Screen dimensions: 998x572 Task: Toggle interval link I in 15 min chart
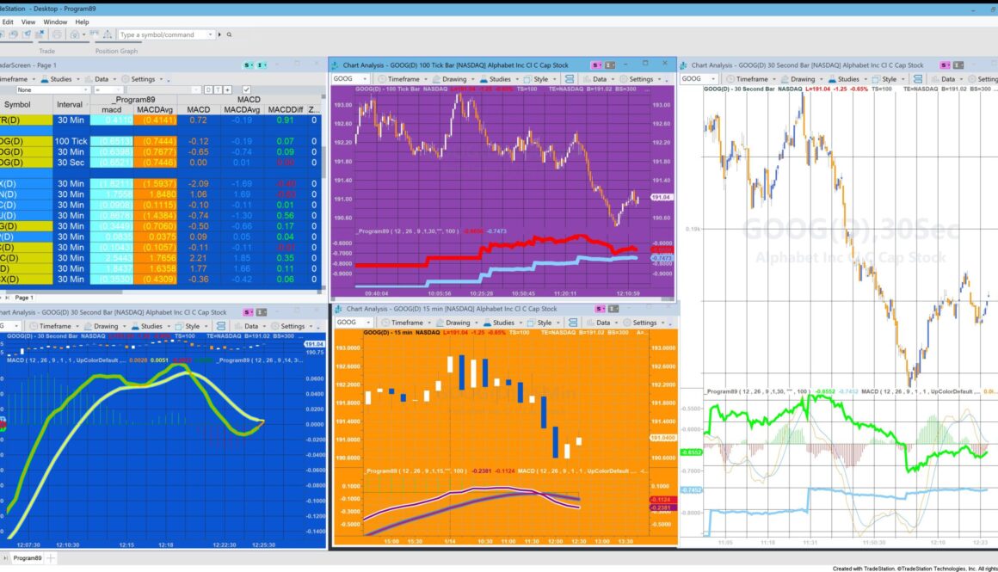point(613,309)
